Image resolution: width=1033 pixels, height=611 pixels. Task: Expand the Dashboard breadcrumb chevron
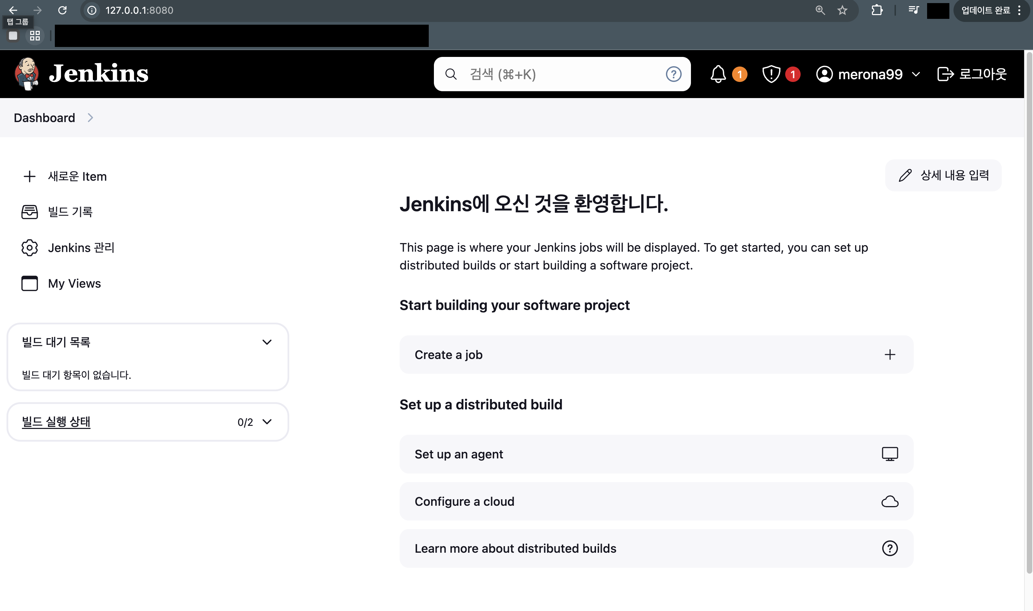(90, 118)
